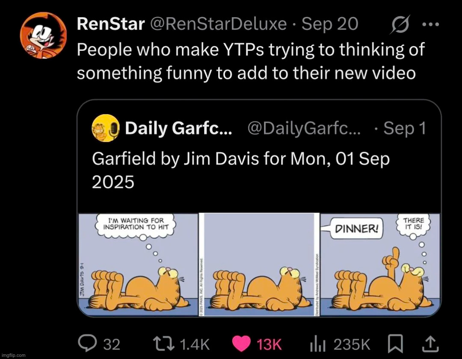Click the Sep 1 quoted tweet date
The image size is (462, 359).
[404, 128]
